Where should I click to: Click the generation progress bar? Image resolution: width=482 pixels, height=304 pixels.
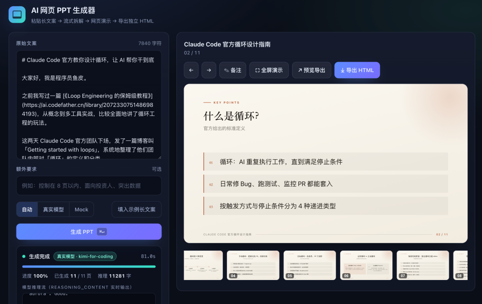(89, 266)
